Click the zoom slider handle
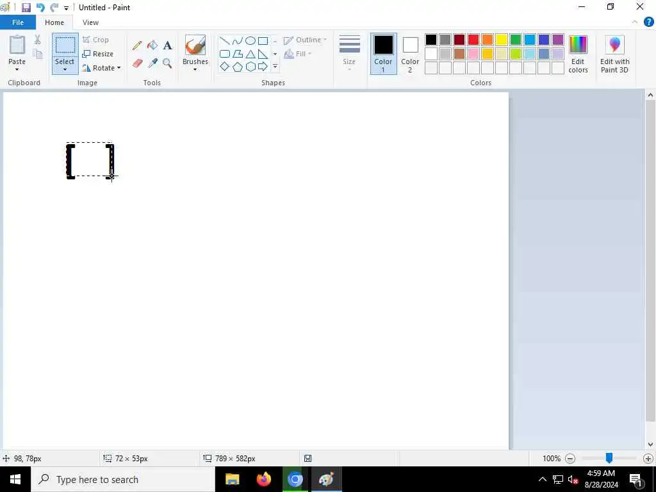The width and height of the screenshot is (656, 492). (x=609, y=458)
